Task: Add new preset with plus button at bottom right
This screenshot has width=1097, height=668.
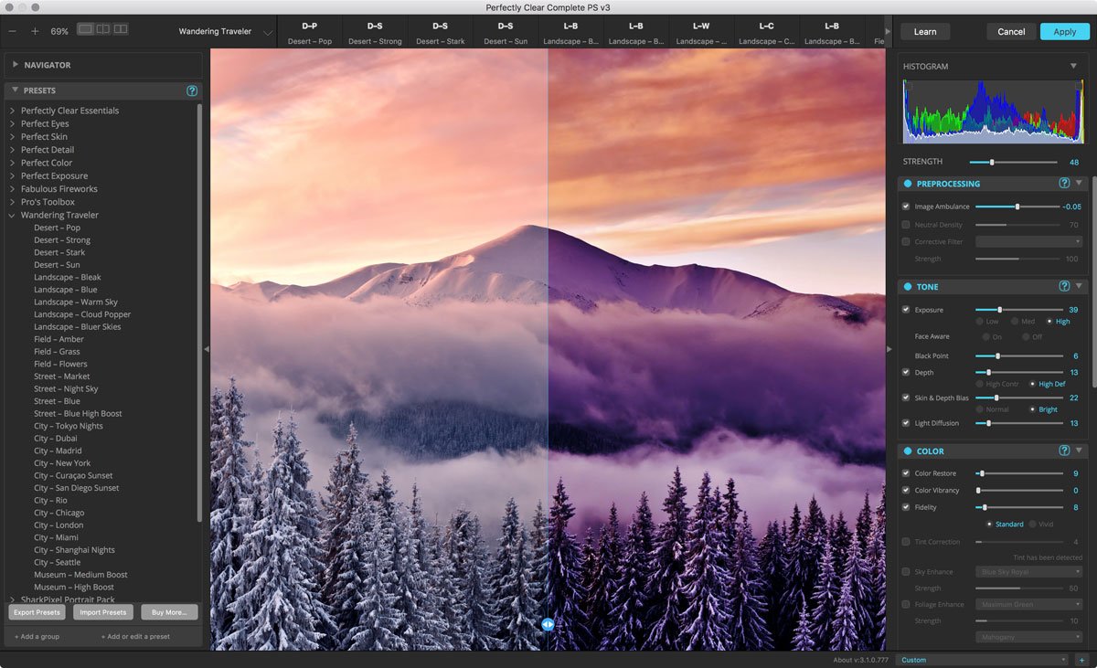Action: pos(1081,660)
